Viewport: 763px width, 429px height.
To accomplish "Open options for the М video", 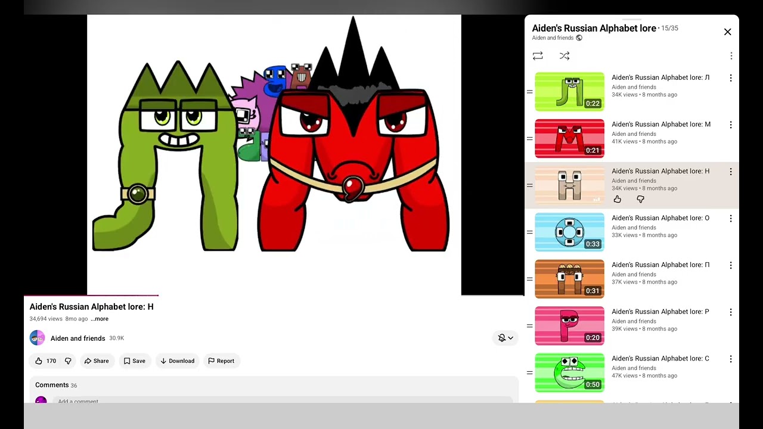I will (x=731, y=125).
